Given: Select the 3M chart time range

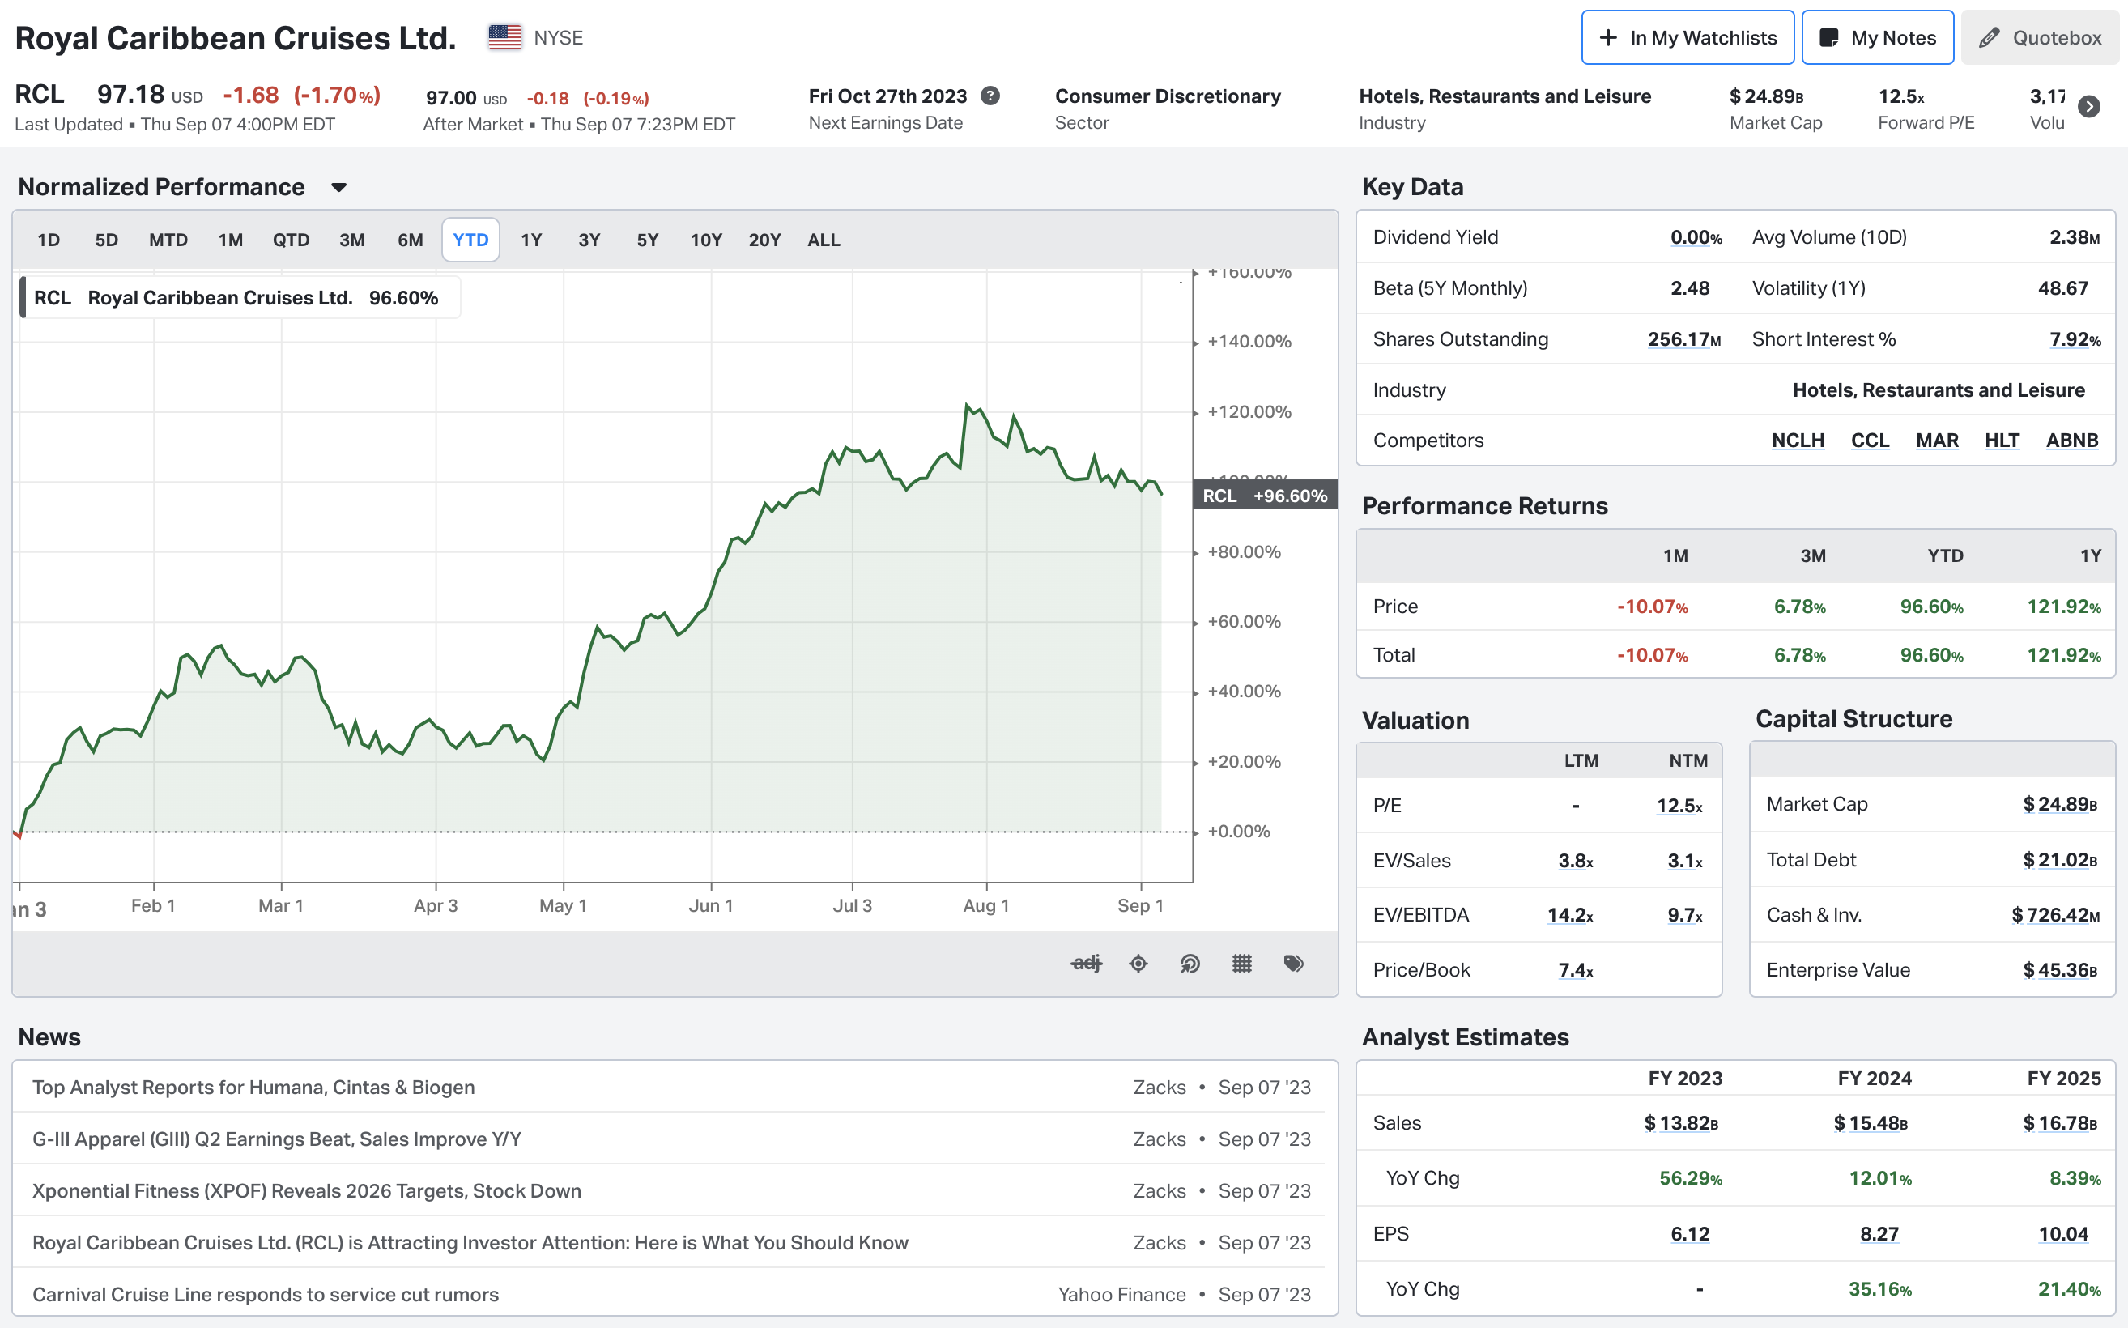Looking at the screenshot, I should pos(351,240).
